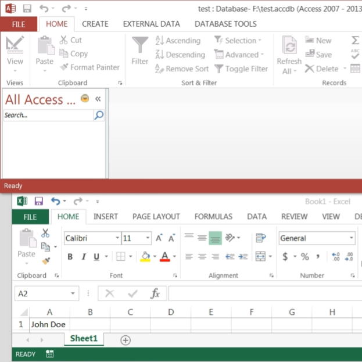Click the Access Save icon in quick access toolbar

pos(27,9)
